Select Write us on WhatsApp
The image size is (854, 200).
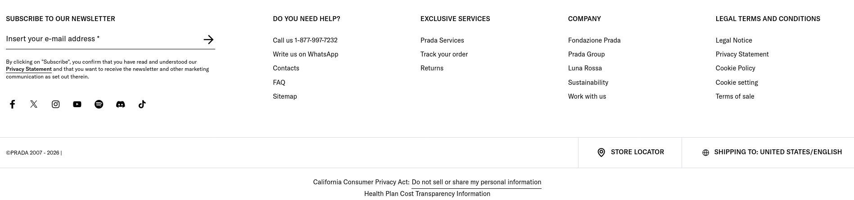coord(305,54)
